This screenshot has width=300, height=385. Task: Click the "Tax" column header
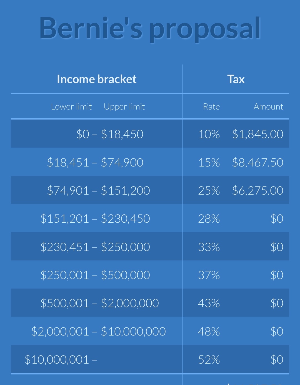click(236, 79)
